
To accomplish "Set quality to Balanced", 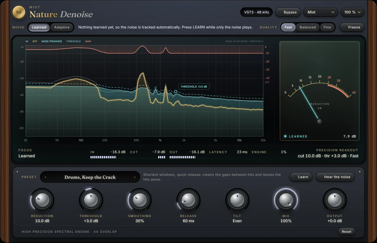I will [x=308, y=27].
